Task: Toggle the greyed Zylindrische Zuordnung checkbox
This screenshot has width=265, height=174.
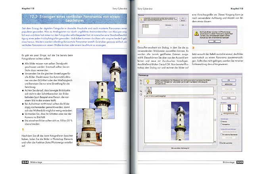Action: coord(221,132)
